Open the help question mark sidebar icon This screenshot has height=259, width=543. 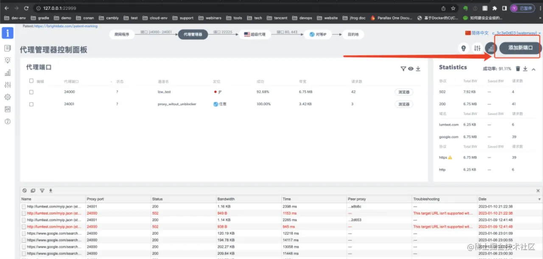tap(8, 121)
